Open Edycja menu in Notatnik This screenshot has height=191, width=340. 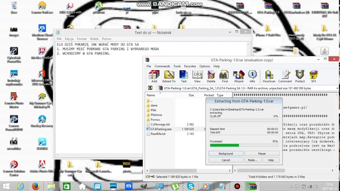(69, 39)
